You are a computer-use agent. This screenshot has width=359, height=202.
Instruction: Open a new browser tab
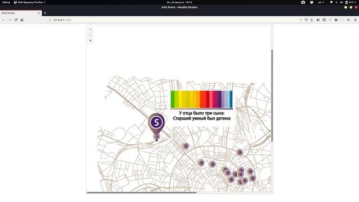tap(45, 13)
